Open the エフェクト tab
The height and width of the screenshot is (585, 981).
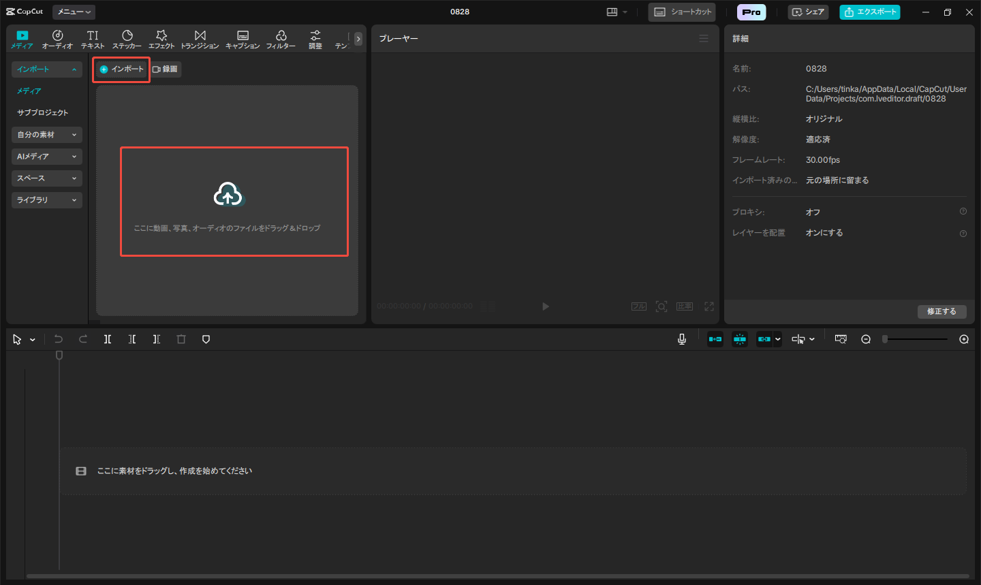[x=161, y=39]
